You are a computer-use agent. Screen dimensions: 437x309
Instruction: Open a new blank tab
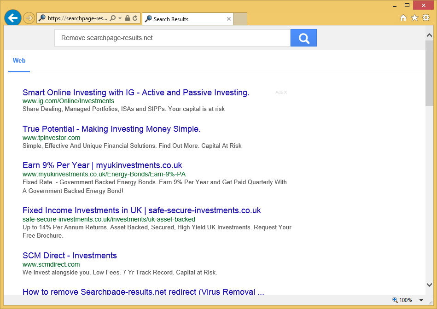240,19
